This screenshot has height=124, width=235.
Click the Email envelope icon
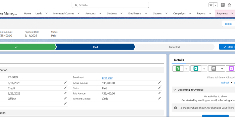pyautogui.click(x=214, y=68)
